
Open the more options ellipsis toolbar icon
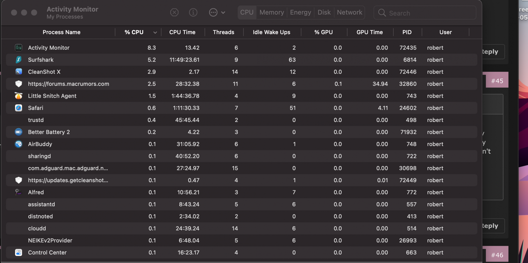click(213, 12)
